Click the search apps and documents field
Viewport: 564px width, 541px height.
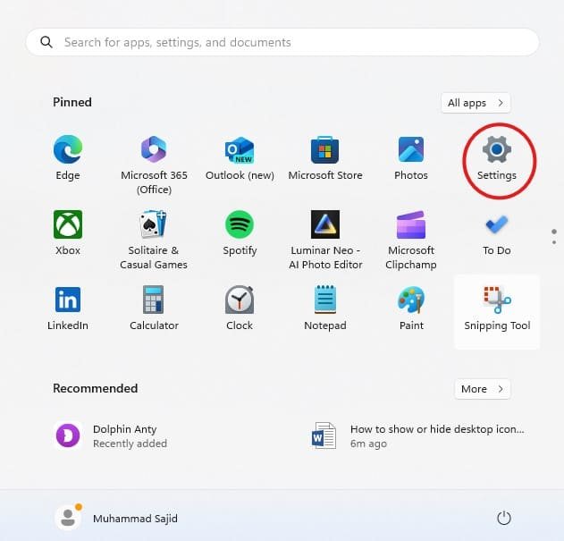[x=282, y=42]
